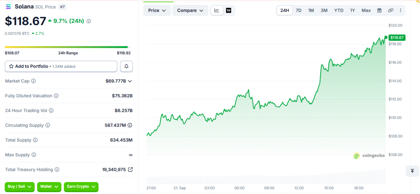The image size is (420, 194).
Task: Click the 9.7% (24h) change text
Action: (x=68, y=21)
